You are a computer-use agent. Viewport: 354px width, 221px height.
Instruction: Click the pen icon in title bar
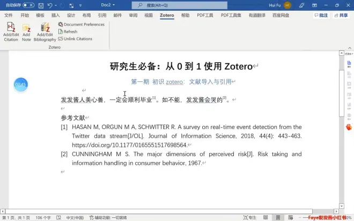point(301,5)
